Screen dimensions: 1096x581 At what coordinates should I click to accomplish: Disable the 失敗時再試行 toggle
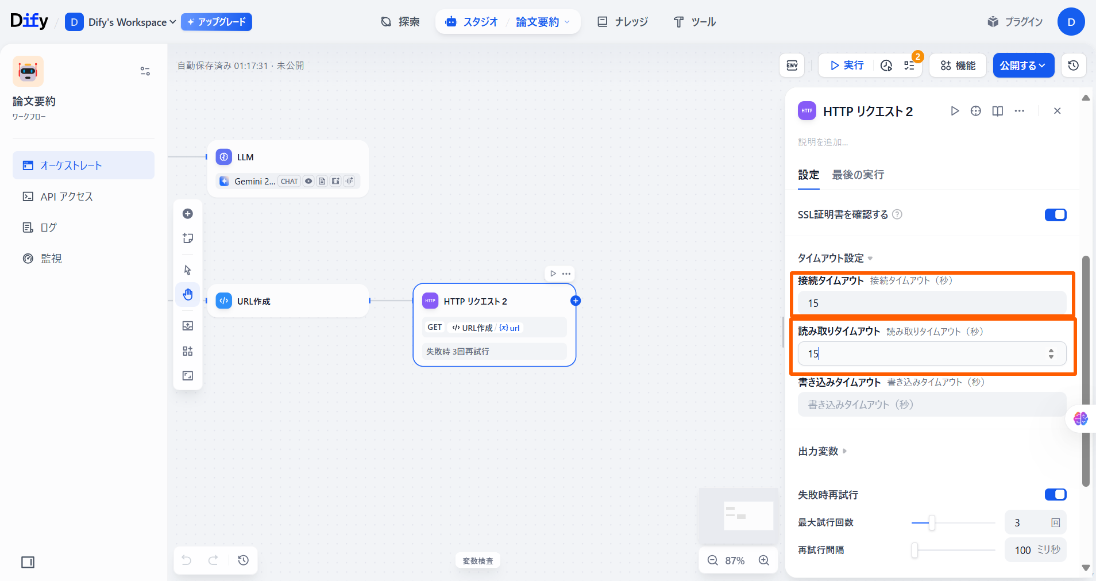coord(1055,495)
